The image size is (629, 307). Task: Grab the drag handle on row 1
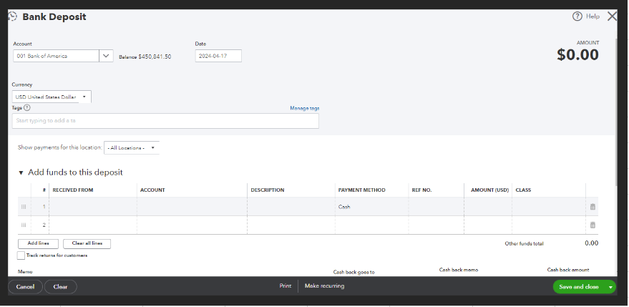24,207
